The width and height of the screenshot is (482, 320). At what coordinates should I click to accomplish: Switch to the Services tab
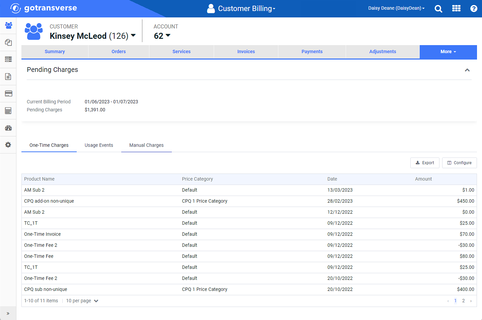[182, 52]
